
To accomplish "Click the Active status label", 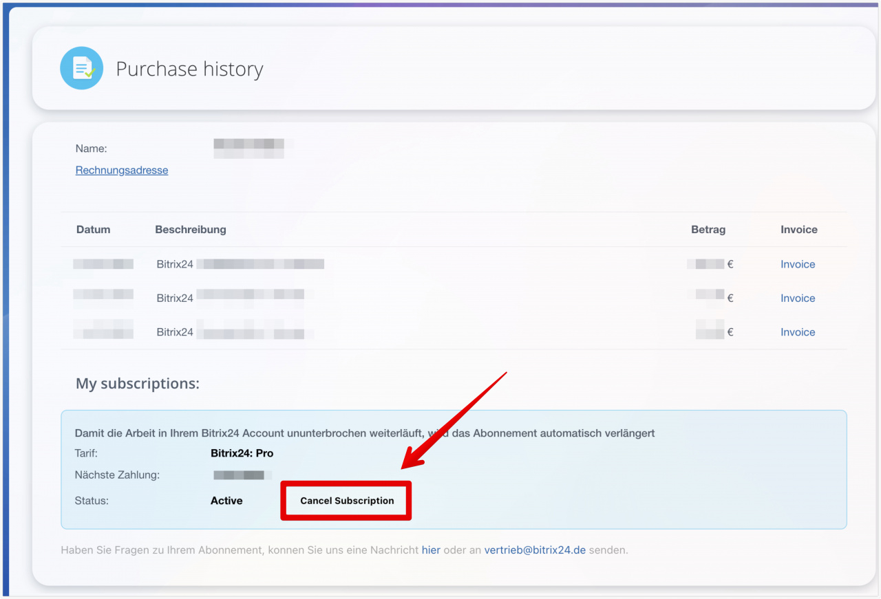I will pyautogui.click(x=226, y=501).
